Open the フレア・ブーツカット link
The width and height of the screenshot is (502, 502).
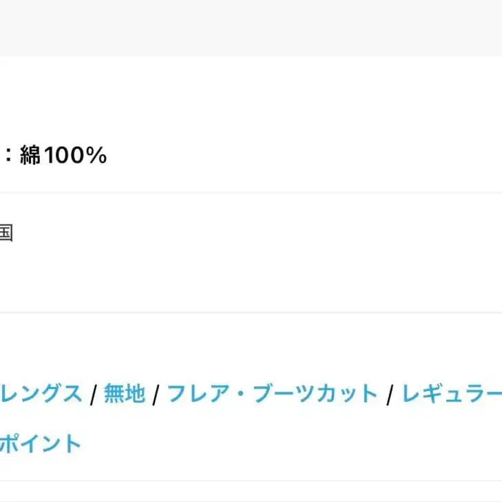(273, 394)
